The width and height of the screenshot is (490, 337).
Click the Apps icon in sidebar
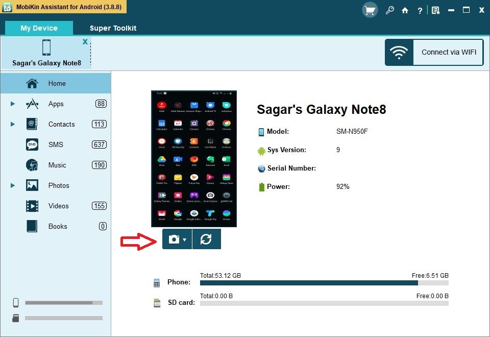(x=32, y=104)
